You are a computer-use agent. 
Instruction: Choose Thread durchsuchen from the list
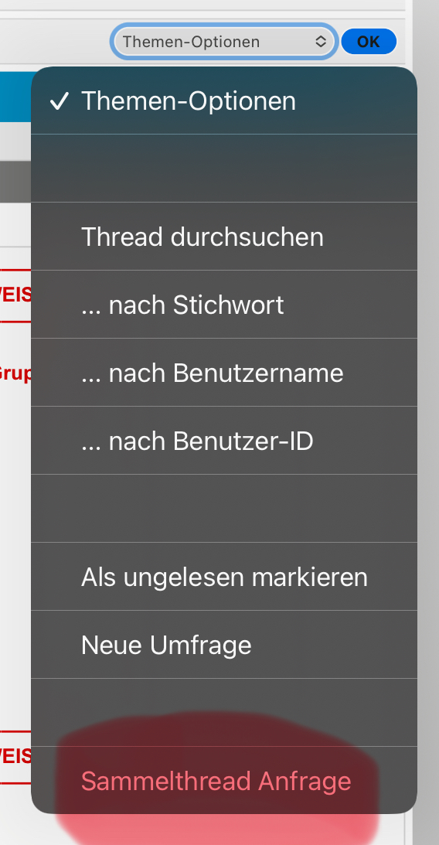click(x=224, y=237)
